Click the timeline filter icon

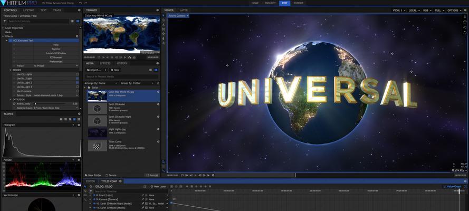(x=91, y=191)
